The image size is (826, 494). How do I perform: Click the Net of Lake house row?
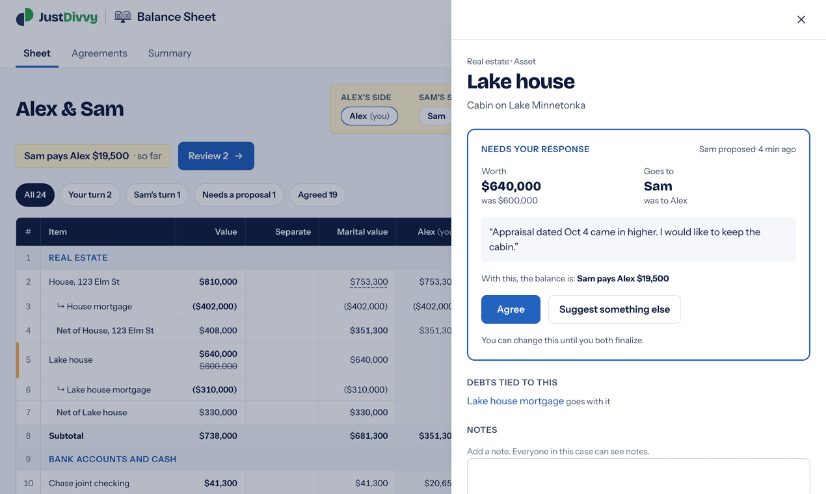[234, 412]
